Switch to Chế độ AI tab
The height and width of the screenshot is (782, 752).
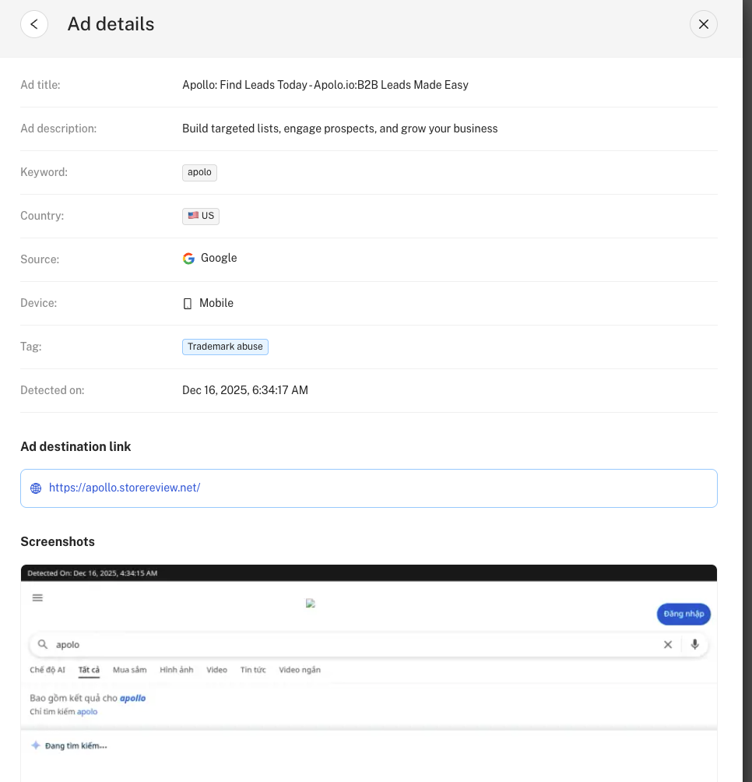point(47,670)
